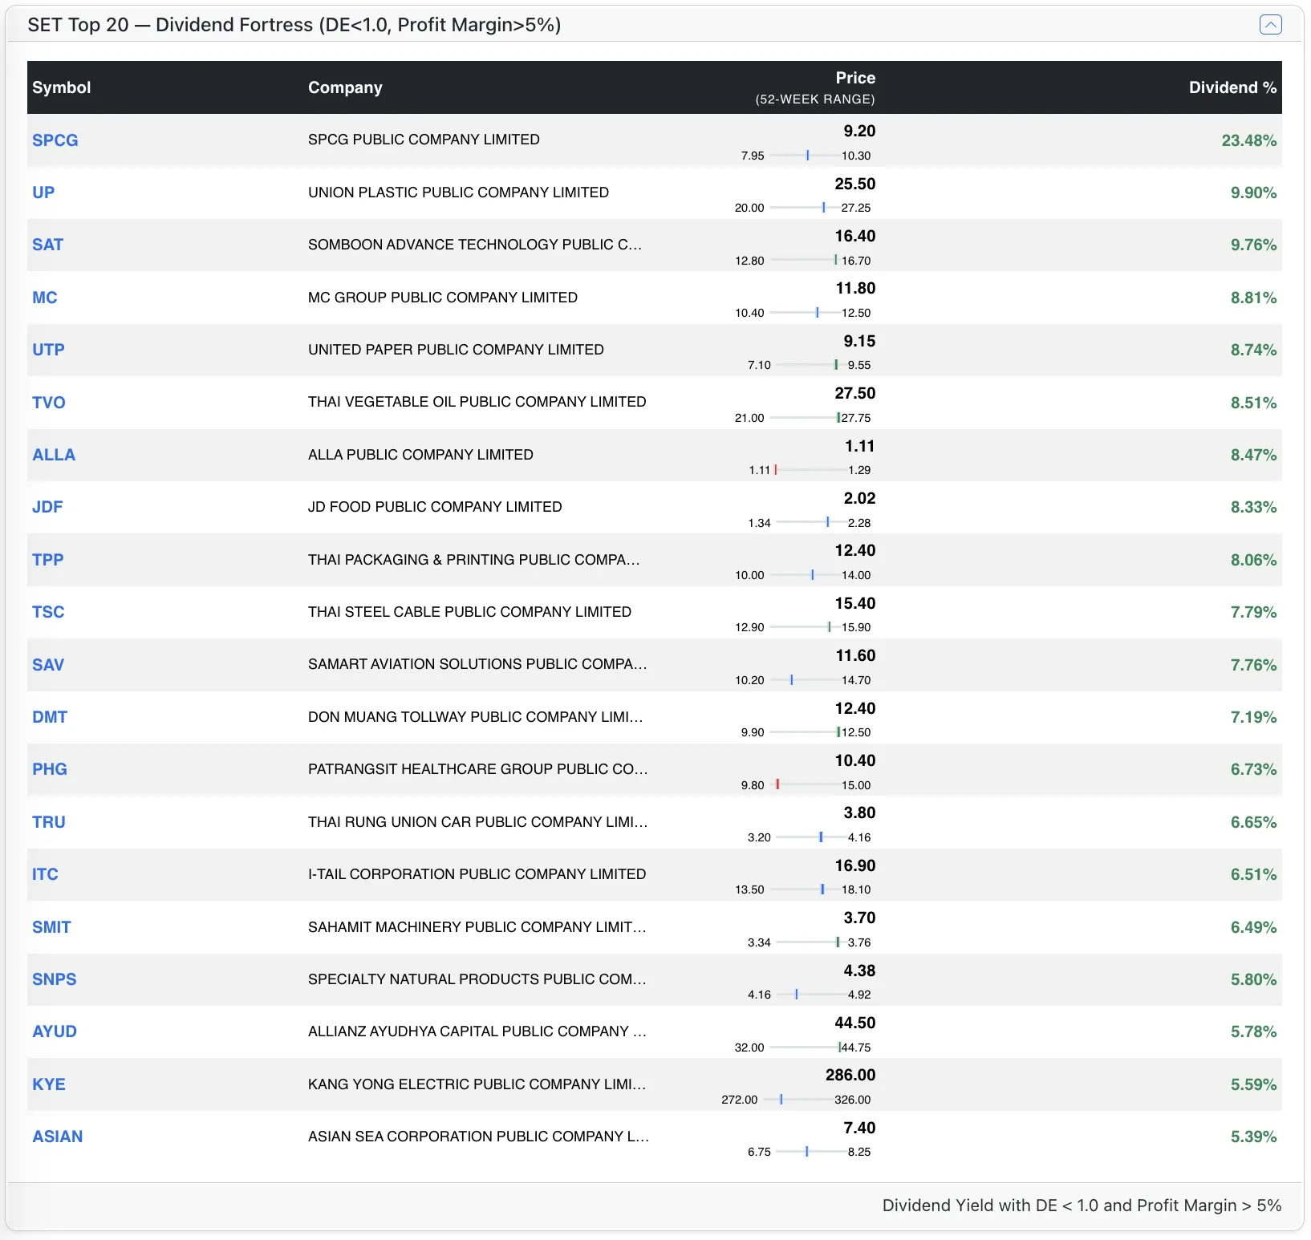Sort by Company column header
The height and width of the screenshot is (1240, 1311).
pyautogui.click(x=345, y=87)
